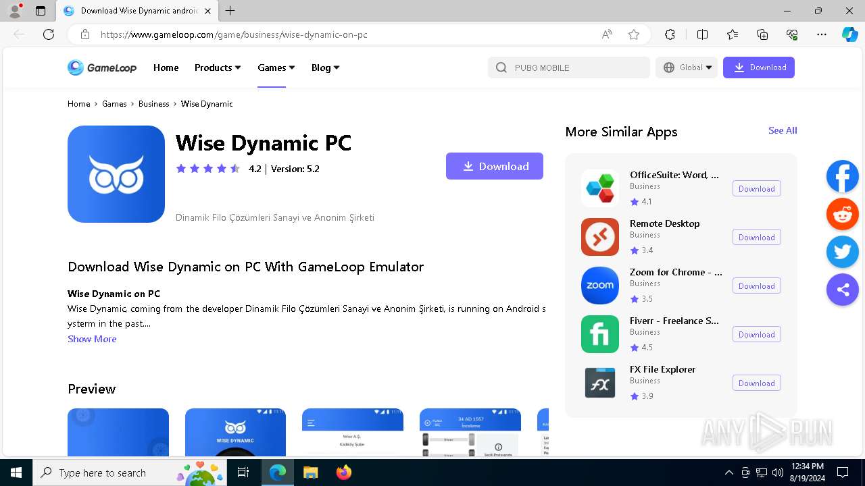Image resolution: width=865 pixels, height=486 pixels.
Task: Open the FX File Explorer app icon
Action: coord(600,383)
